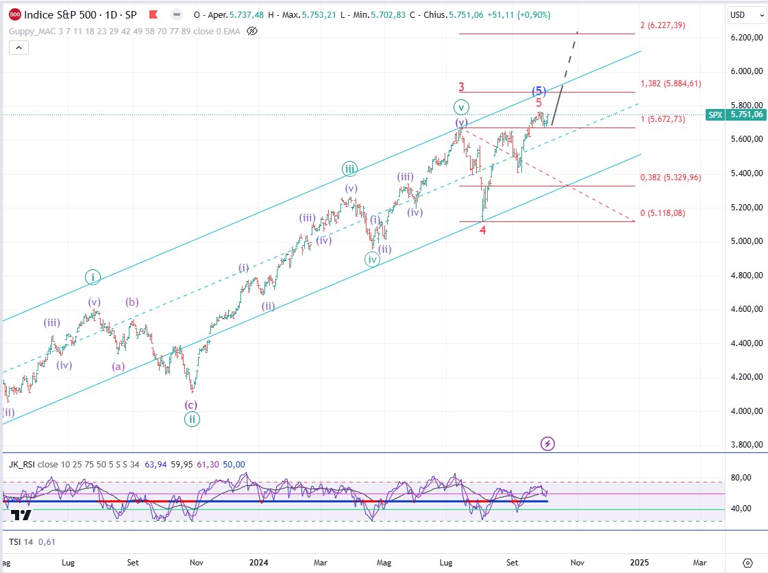Image resolution: width=768 pixels, height=573 pixels.
Task: Select the red wave 4 label
Action: tap(482, 230)
